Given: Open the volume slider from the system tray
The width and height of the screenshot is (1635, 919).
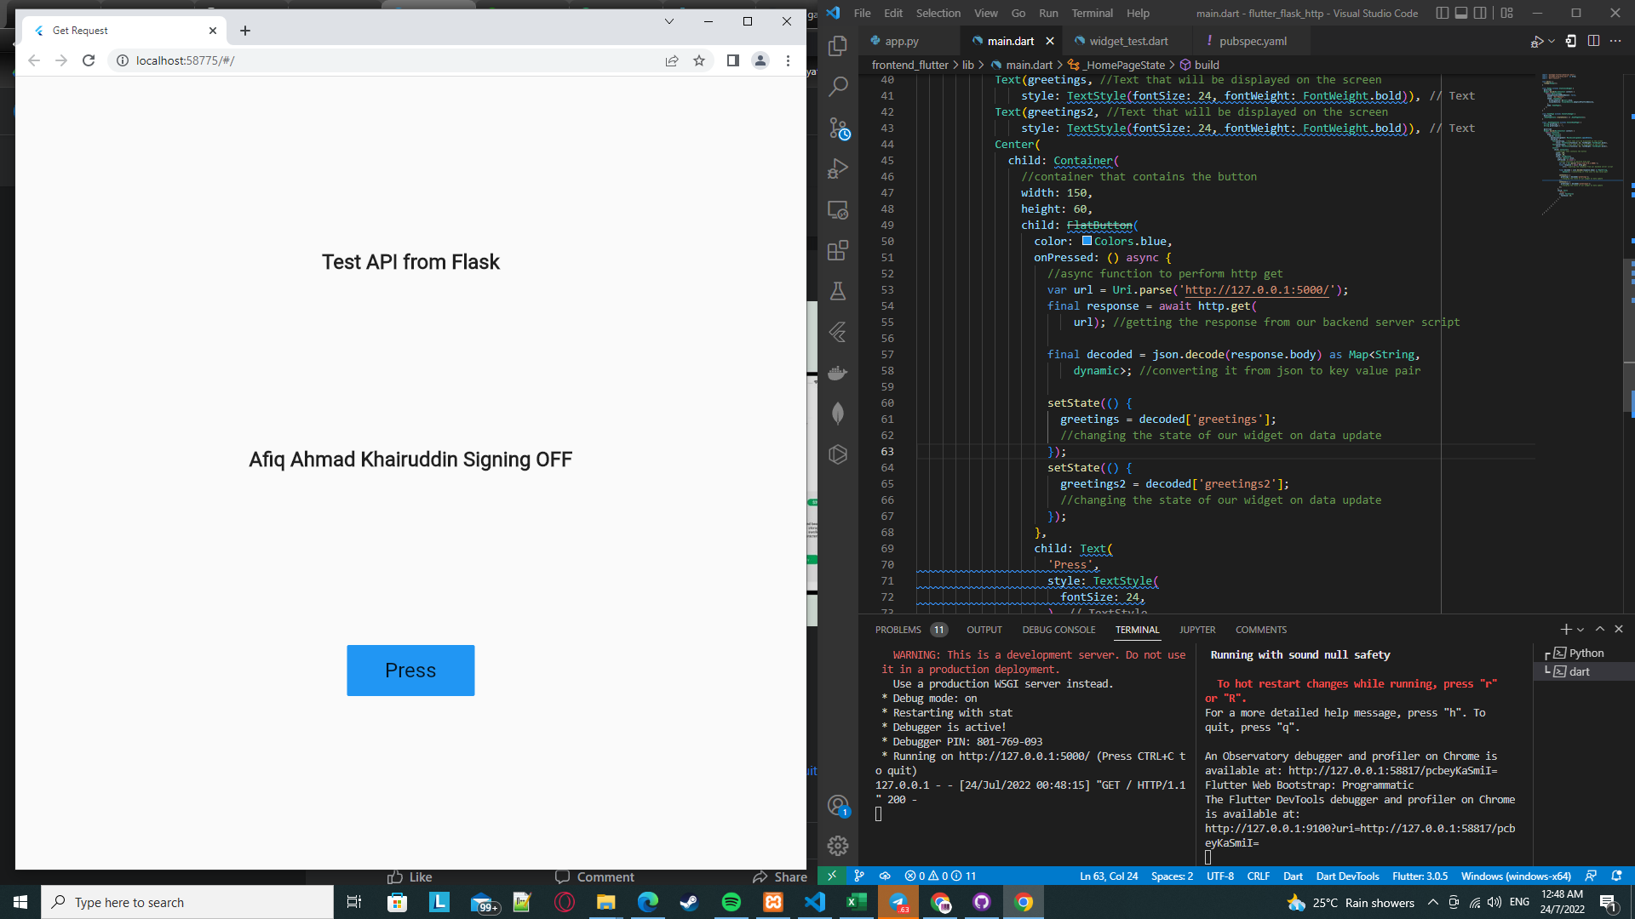Looking at the screenshot, I should coord(1494,903).
